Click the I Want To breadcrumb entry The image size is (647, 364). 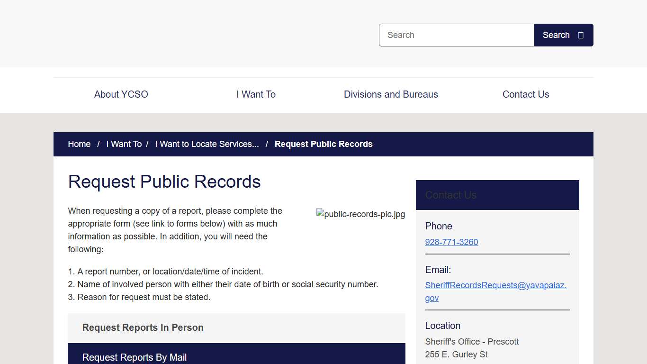[124, 144]
